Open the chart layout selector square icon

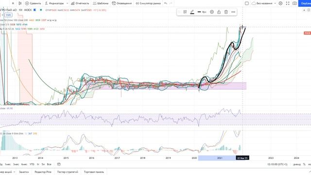247,3
